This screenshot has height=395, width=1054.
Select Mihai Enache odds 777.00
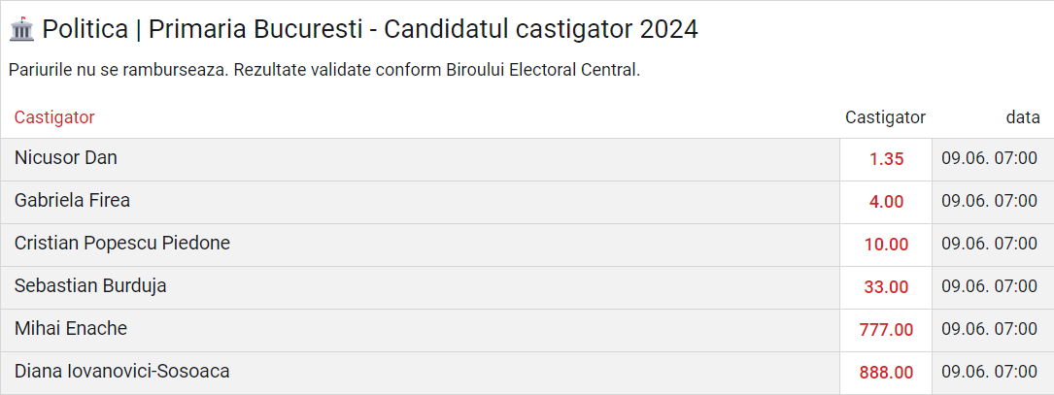point(886,330)
